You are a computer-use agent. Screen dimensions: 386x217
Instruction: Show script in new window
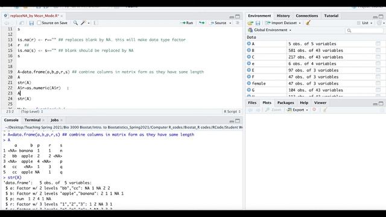[22, 23]
